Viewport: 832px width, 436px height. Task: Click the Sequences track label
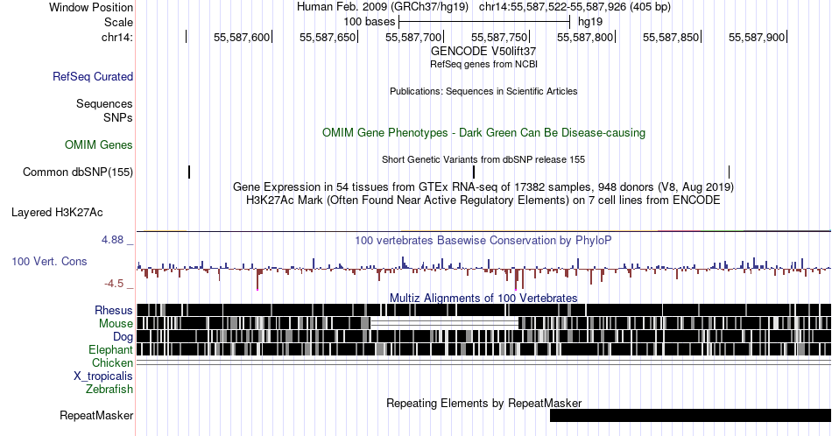click(104, 103)
